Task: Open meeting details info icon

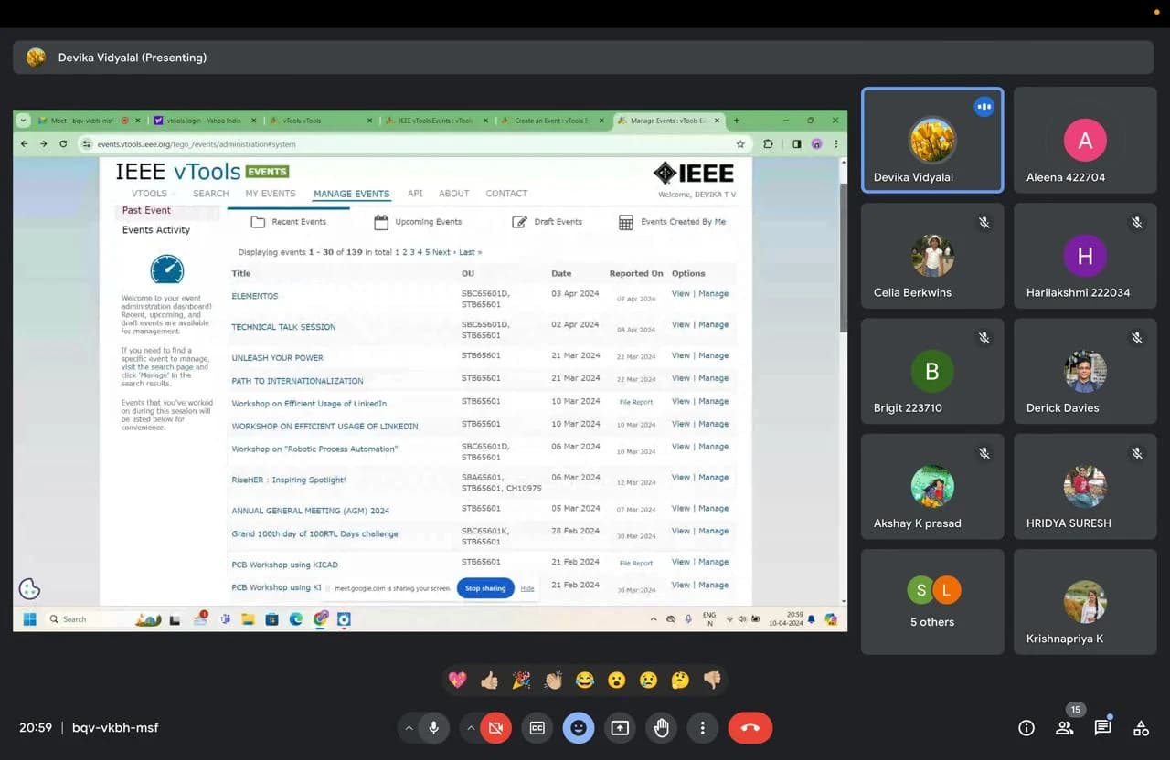Action: [x=1026, y=728]
